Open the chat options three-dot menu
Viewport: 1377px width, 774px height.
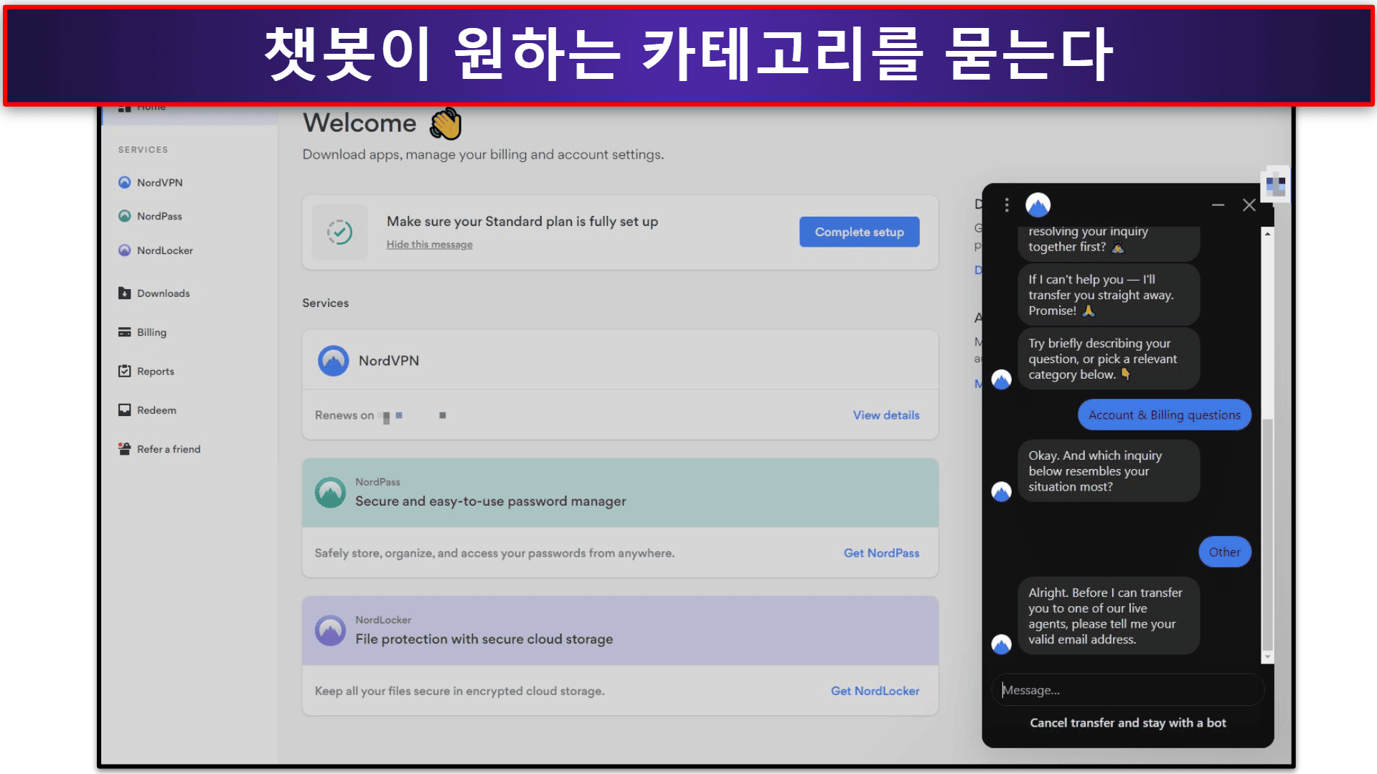point(1007,205)
